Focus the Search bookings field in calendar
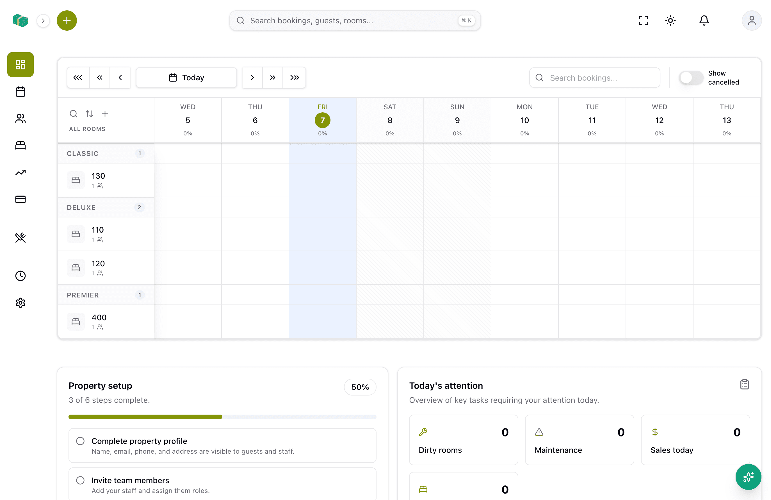Screen dimensions: 771x500 594,78
